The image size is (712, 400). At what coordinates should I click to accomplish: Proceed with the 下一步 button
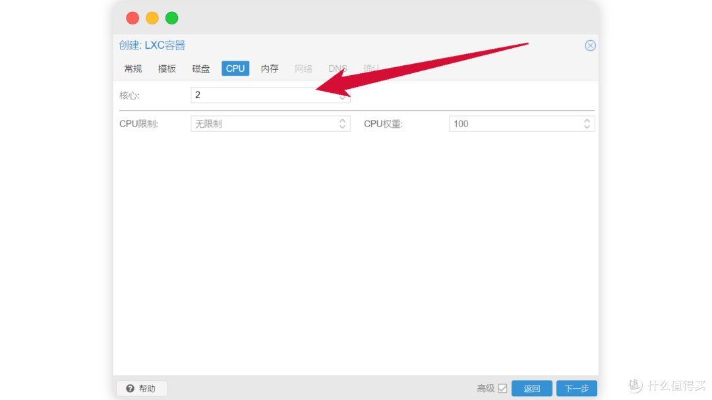pyautogui.click(x=576, y=388)
